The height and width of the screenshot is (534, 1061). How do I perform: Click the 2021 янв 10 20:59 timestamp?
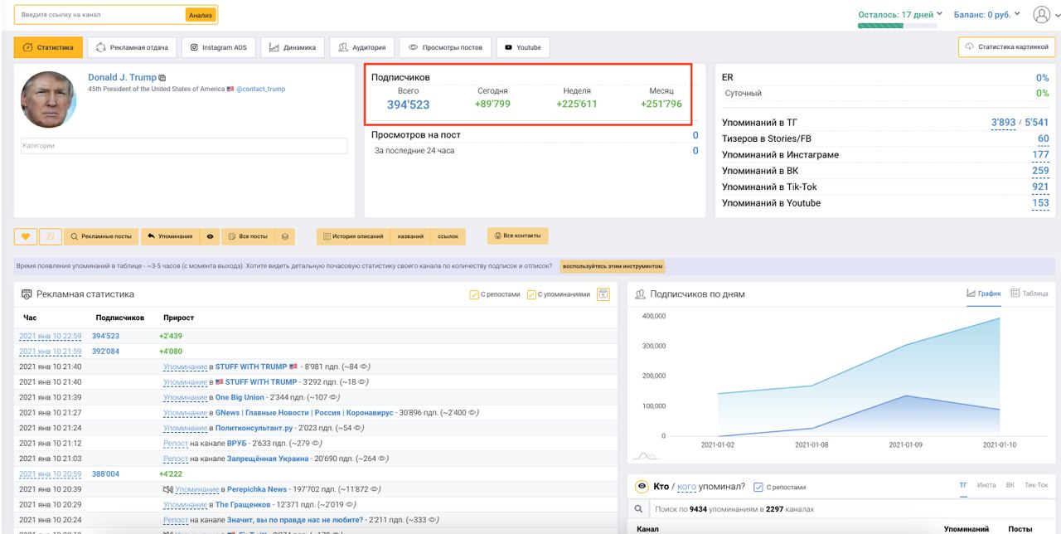coord(50,473)
